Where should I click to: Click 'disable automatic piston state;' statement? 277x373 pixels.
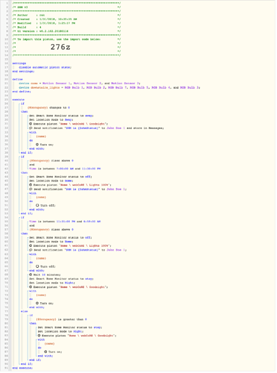[x=45, y=68]
